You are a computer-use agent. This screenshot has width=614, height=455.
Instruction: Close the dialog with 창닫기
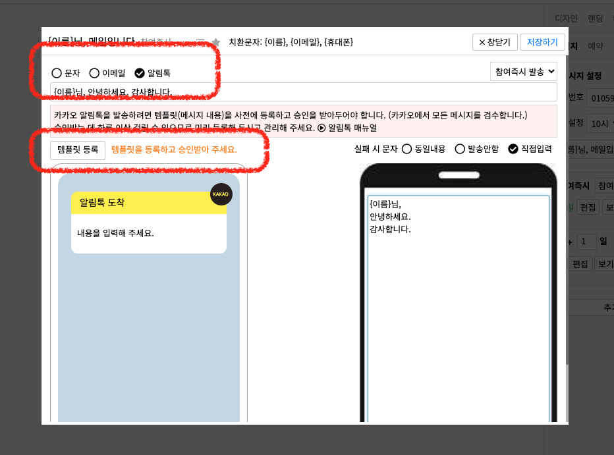(494, 42)
